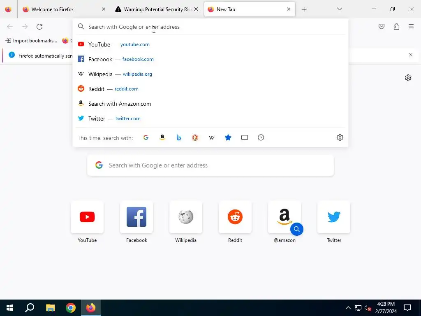Open the YouTube shortcut tile
The width and height of the screenshot is (421, 316).
(x=87, y=217)
